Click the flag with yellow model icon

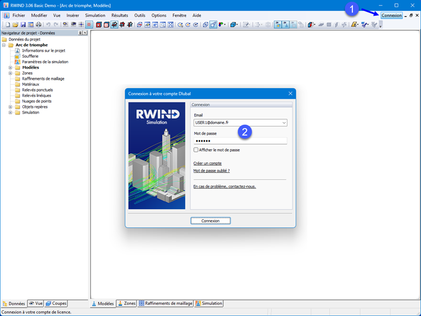[278, 25]
